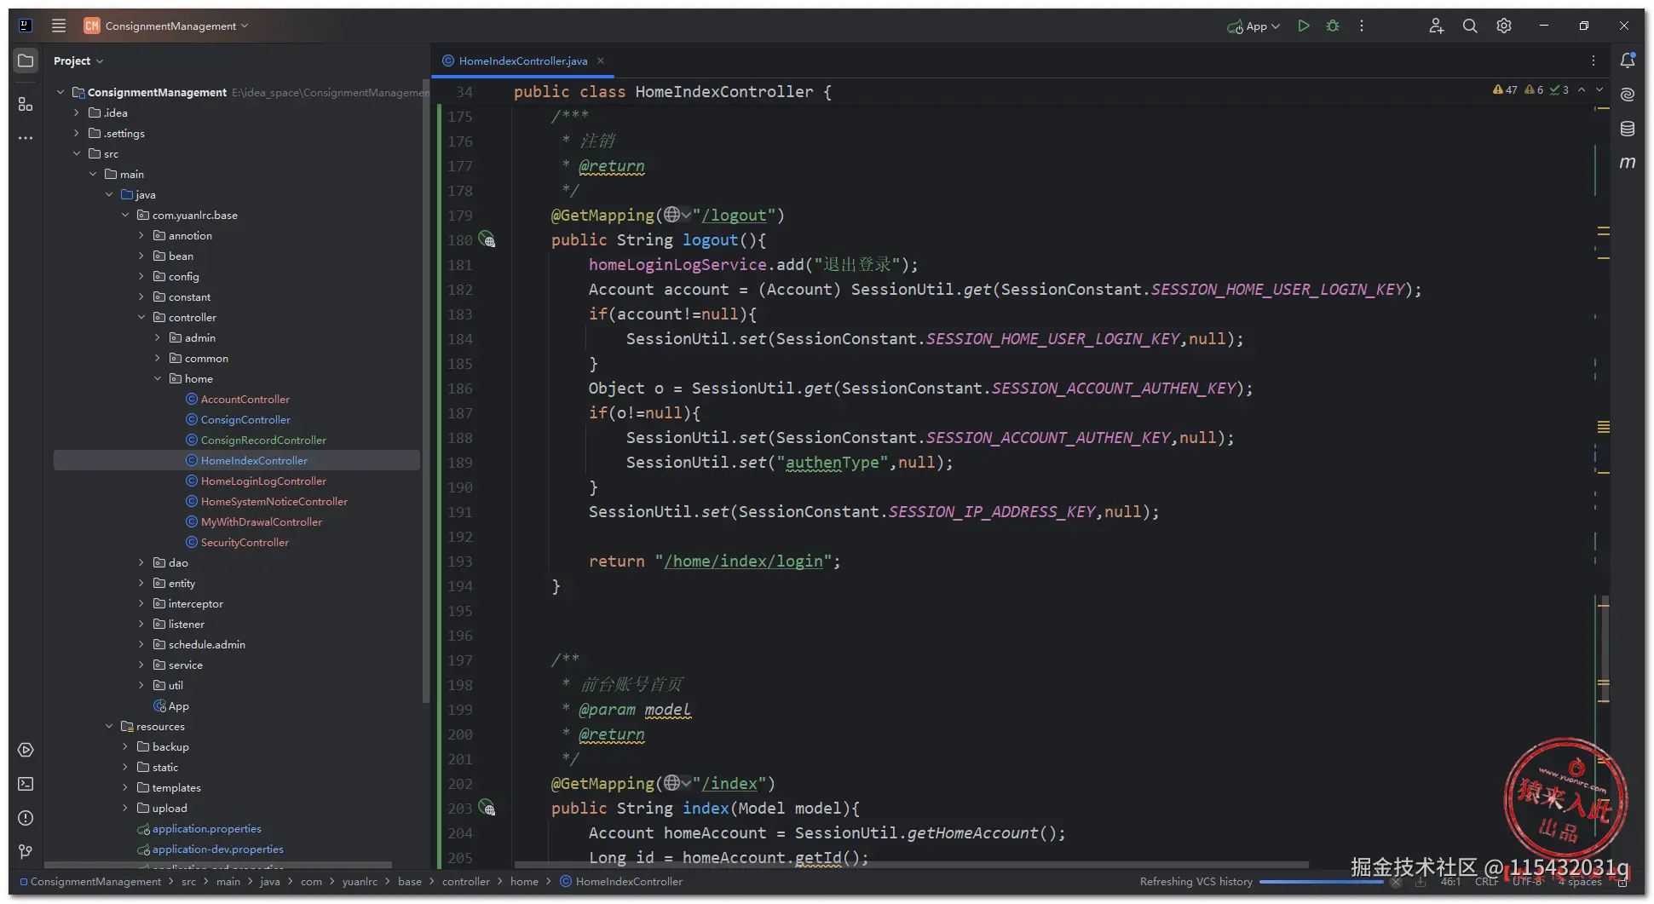The width and height of the screenshot is (1654, 904).
Task: Expand the annotion package
Action: coord(141,235)
